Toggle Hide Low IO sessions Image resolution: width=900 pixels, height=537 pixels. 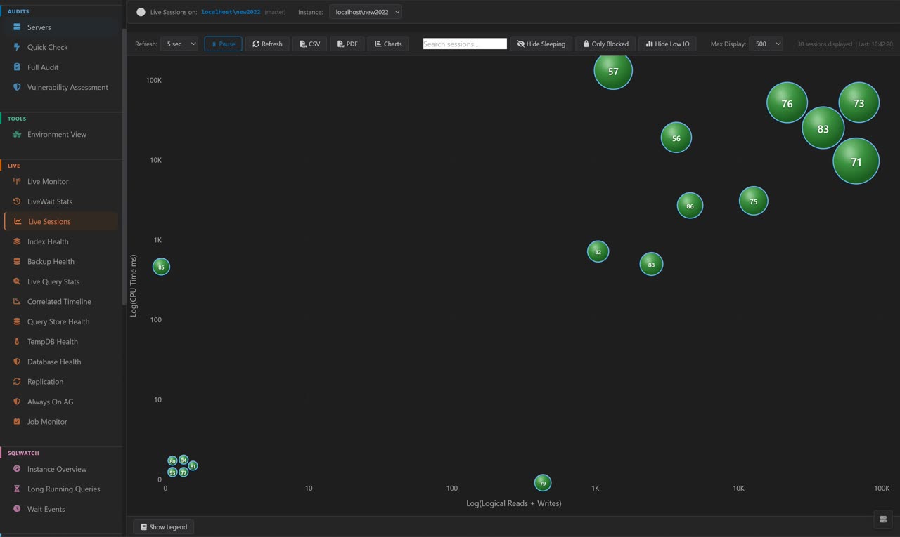(667, 44)
